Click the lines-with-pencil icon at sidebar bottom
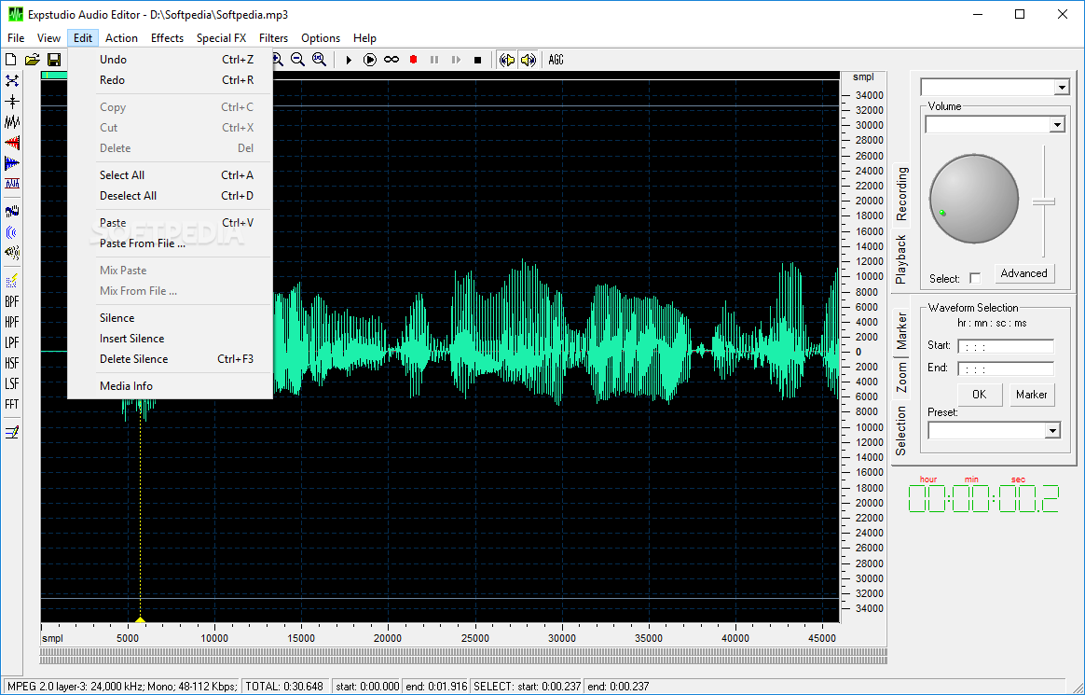Screen dimensions: 1085x695 point(12,433)
